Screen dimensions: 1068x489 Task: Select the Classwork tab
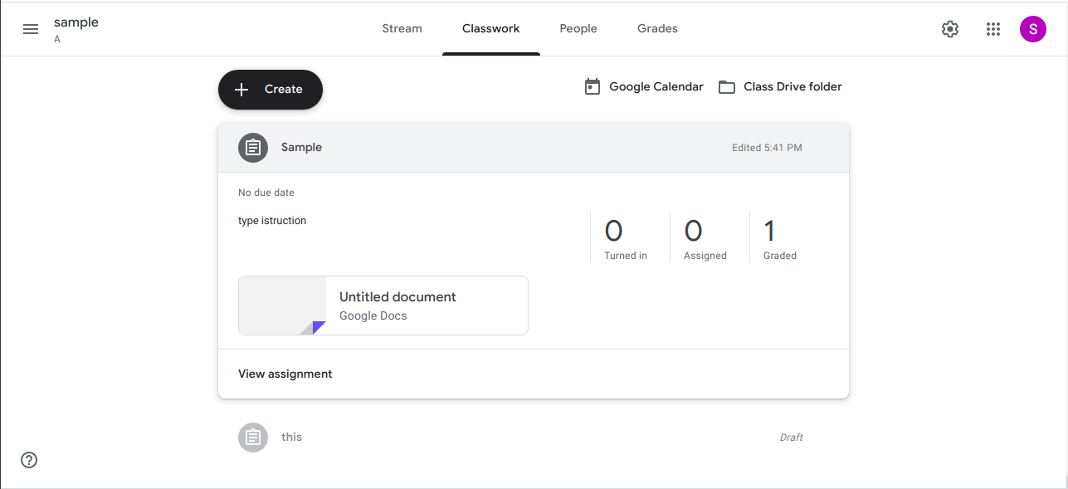(491, 28)
